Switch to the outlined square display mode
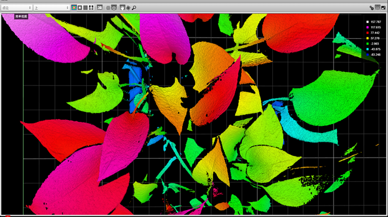Viewport: 388px width, 217px height. [x=80, y=8]
